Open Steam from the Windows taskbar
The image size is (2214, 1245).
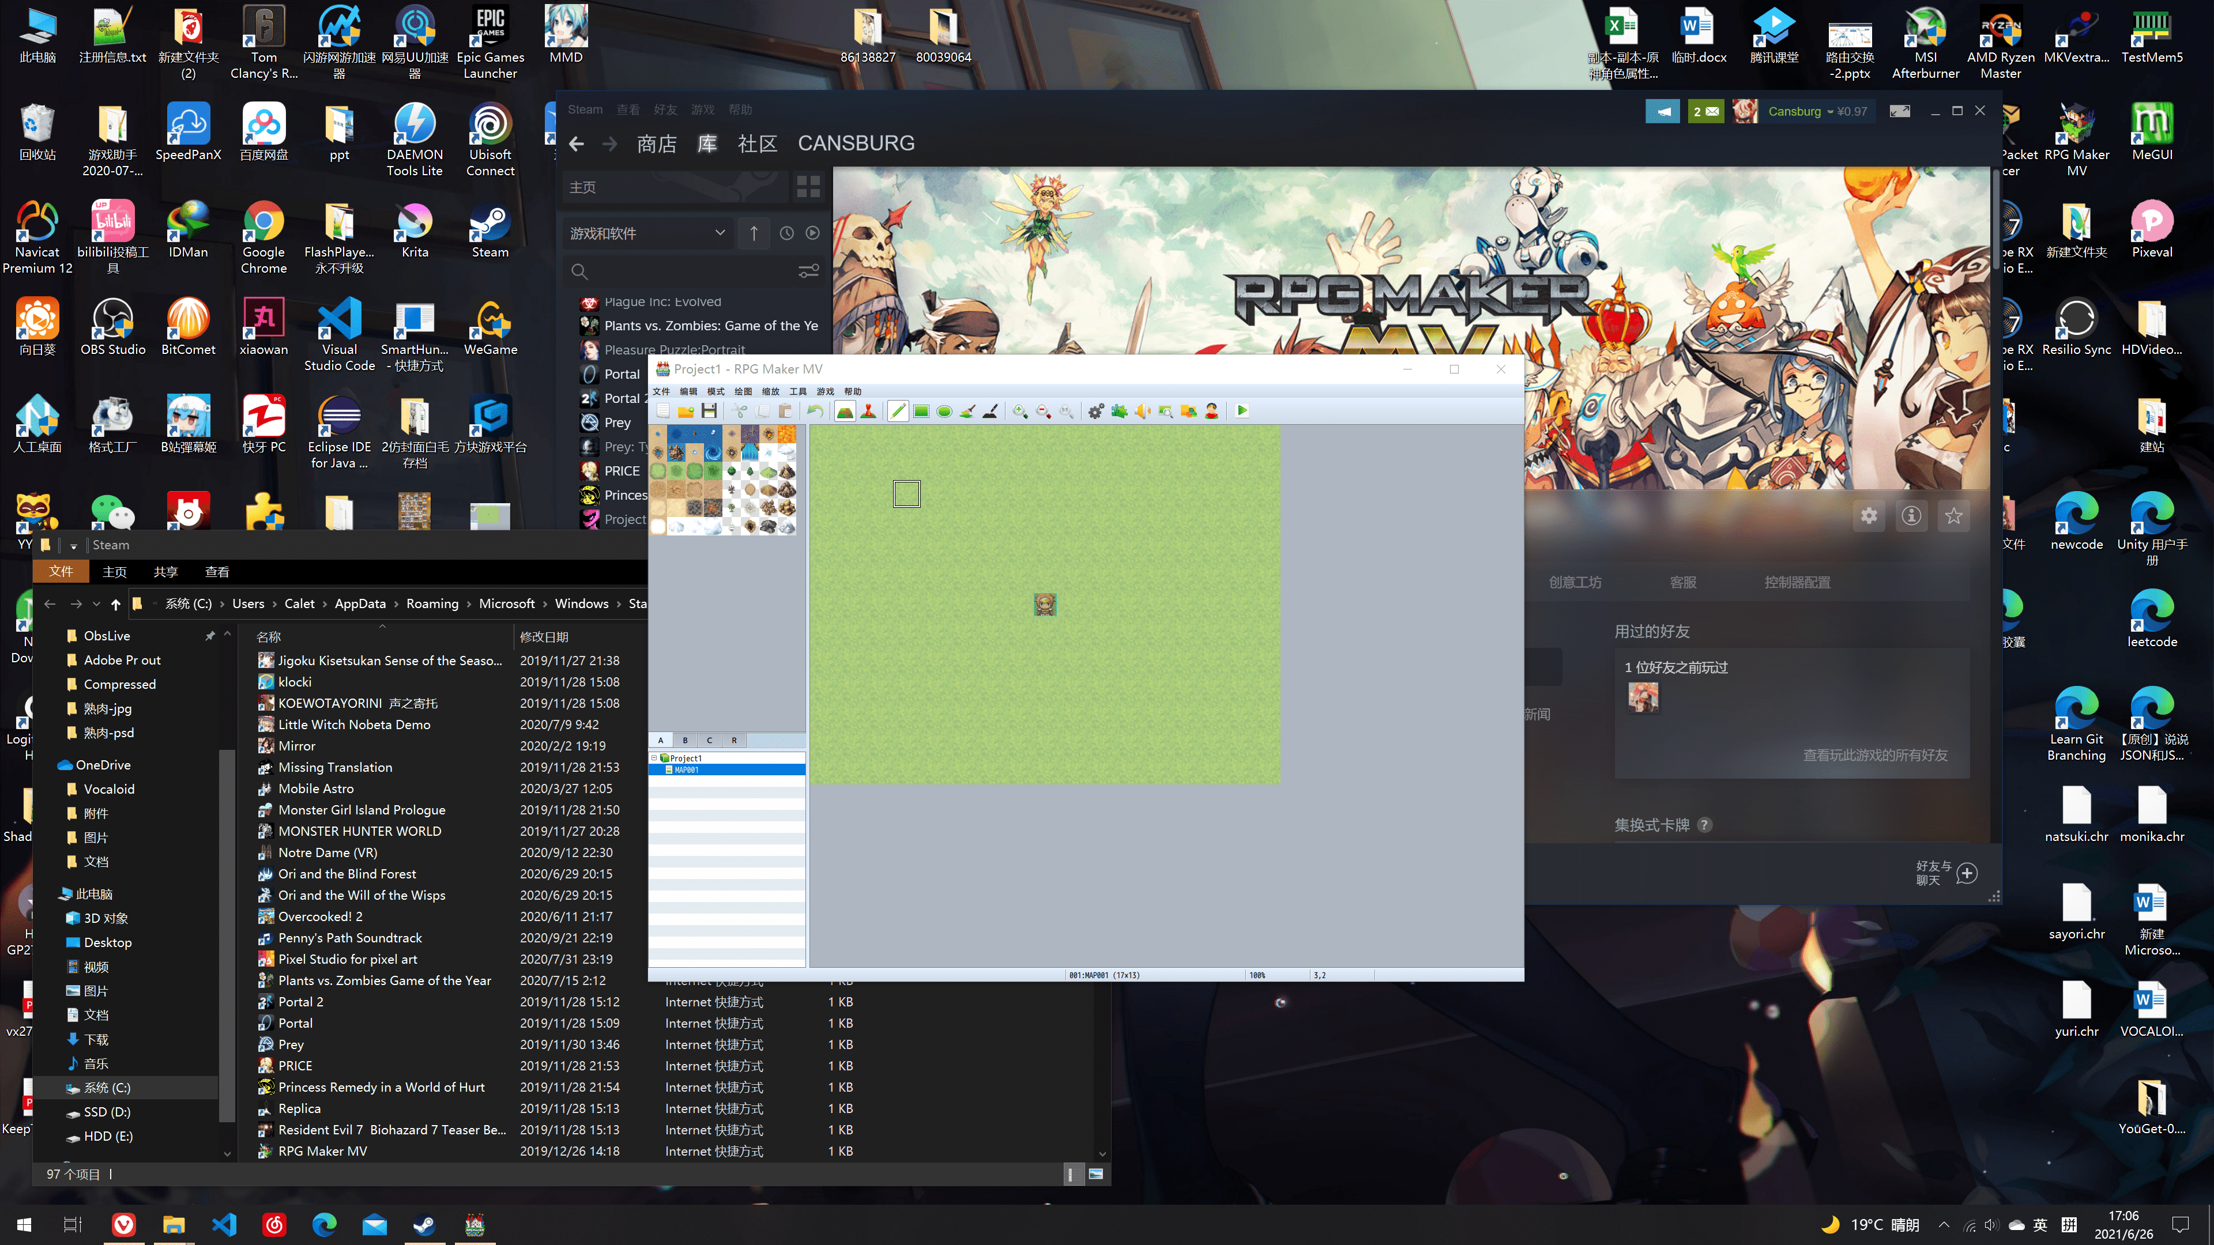tap(424, 1224)
